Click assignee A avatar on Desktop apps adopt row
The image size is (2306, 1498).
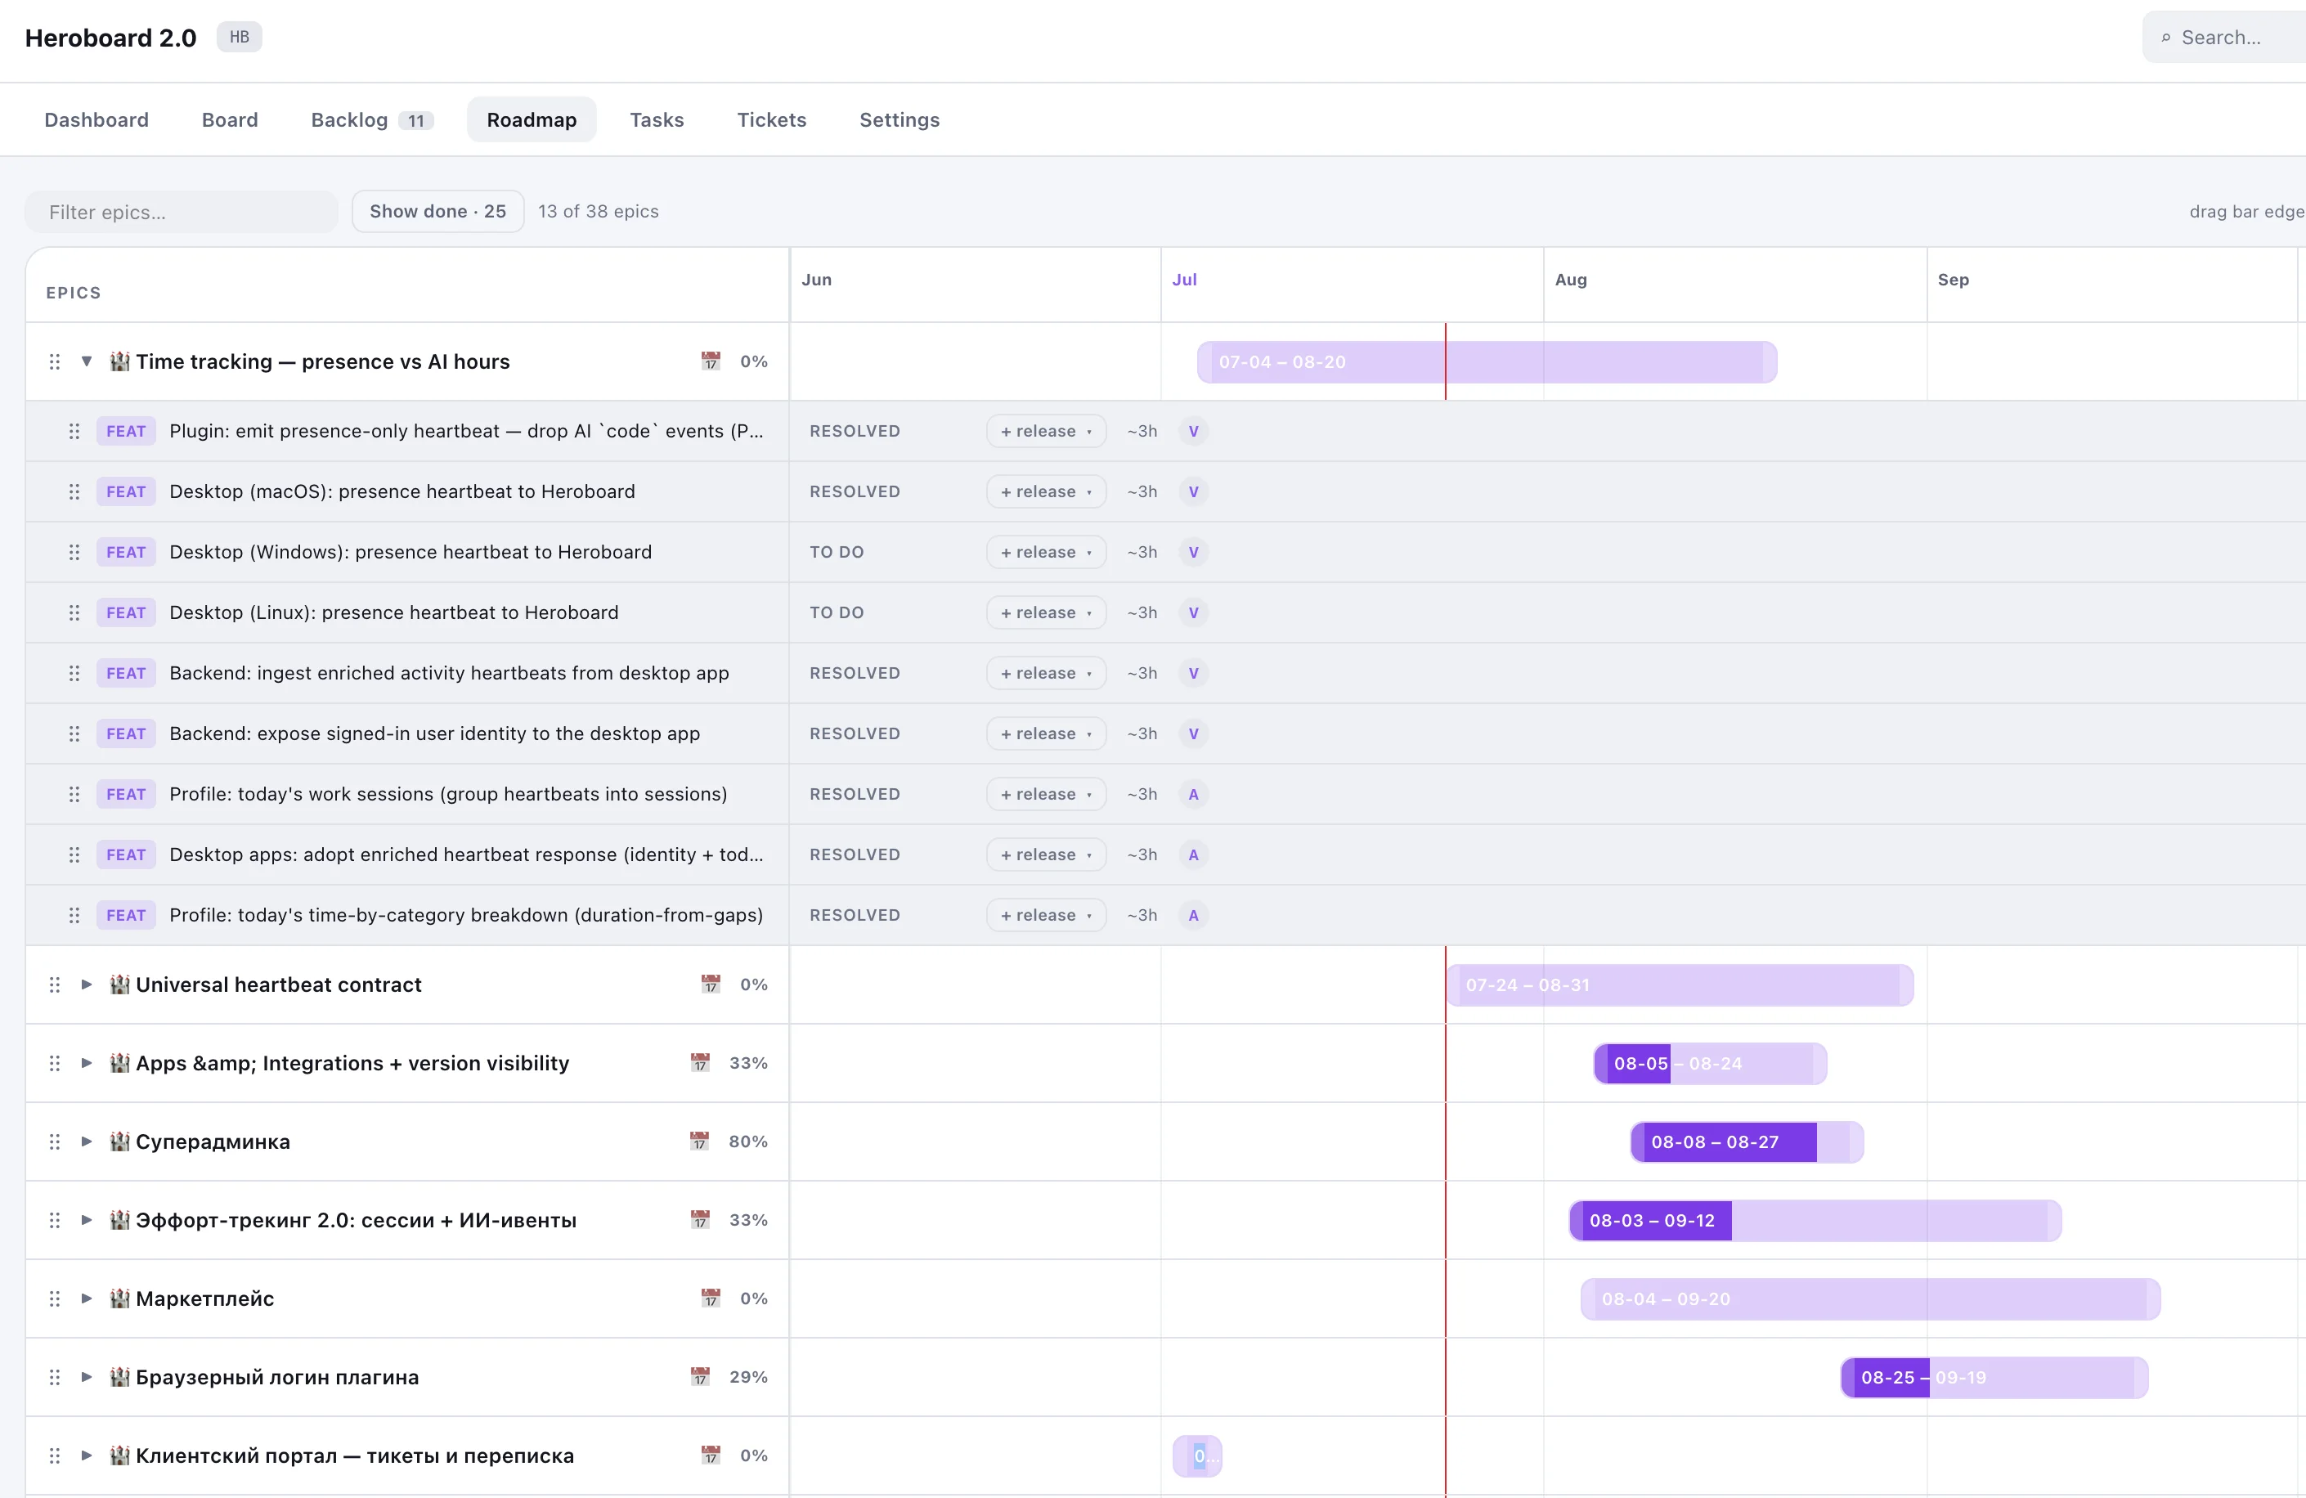point(1194,854)
